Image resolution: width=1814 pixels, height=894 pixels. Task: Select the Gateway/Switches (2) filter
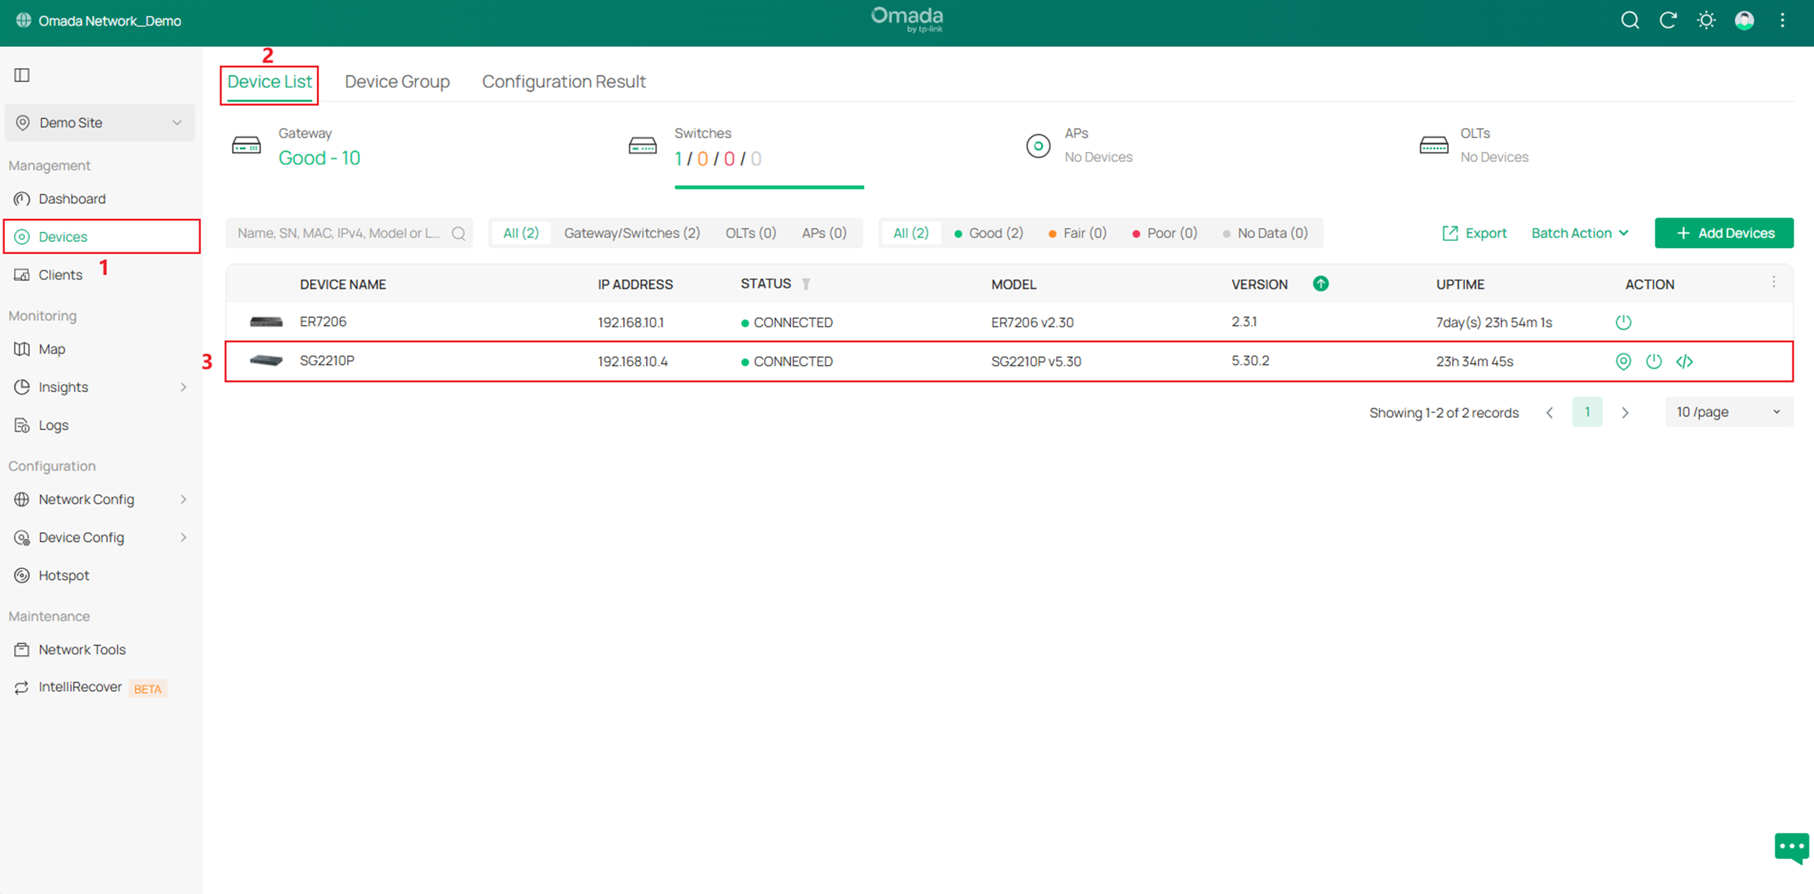tap(632, 233)
